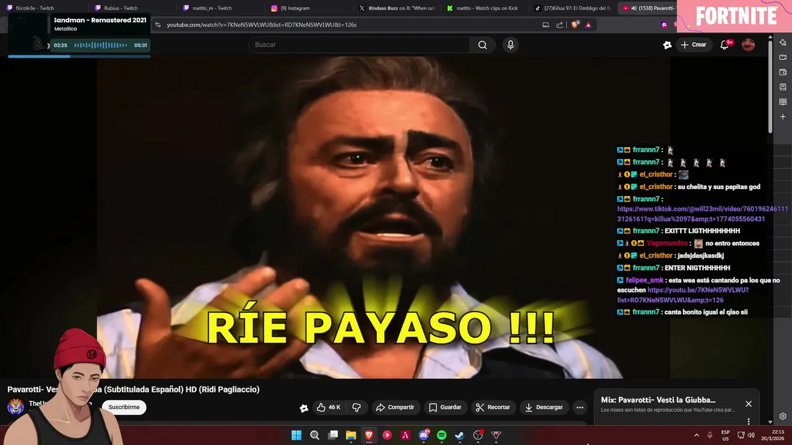Open Brave Leo AI sidebar icon
Image resolution: width=792 pixels, height=445 pixels.
tap(783, 43)
